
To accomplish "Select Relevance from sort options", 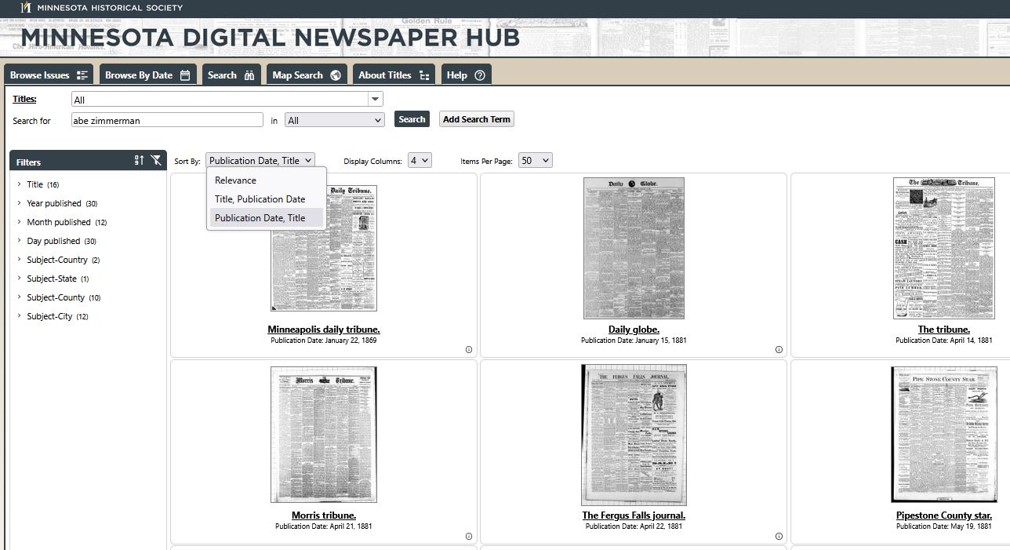I will pos(235,180).
